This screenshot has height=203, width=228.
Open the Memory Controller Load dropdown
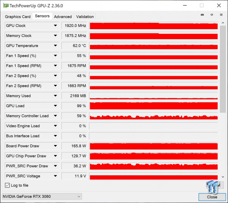(x=55, y=116)
